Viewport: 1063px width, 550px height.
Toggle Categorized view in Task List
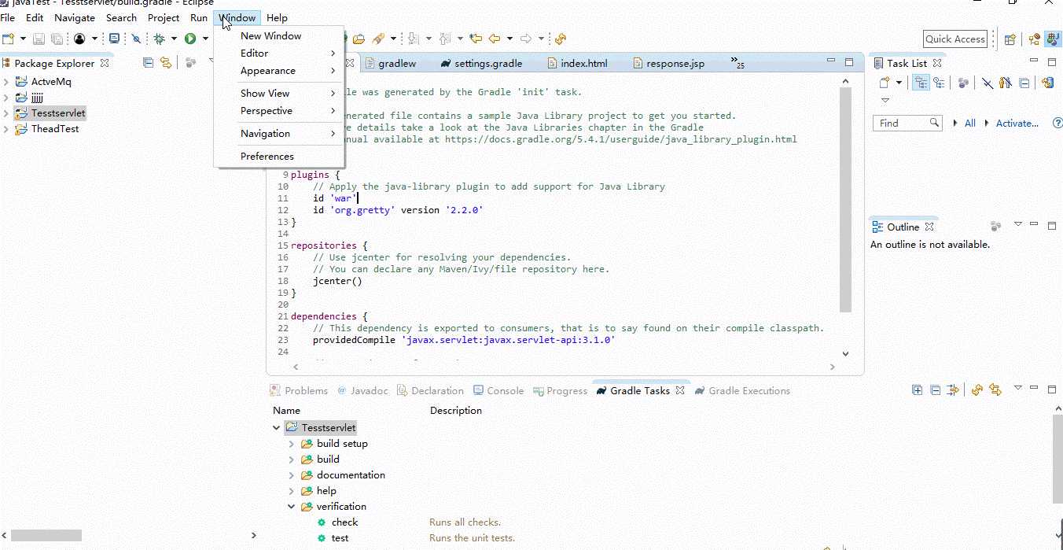click(x=920, y=82)
